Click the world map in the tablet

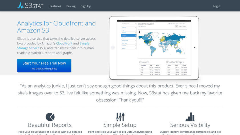pyautogui.click(x=162, y=44)
